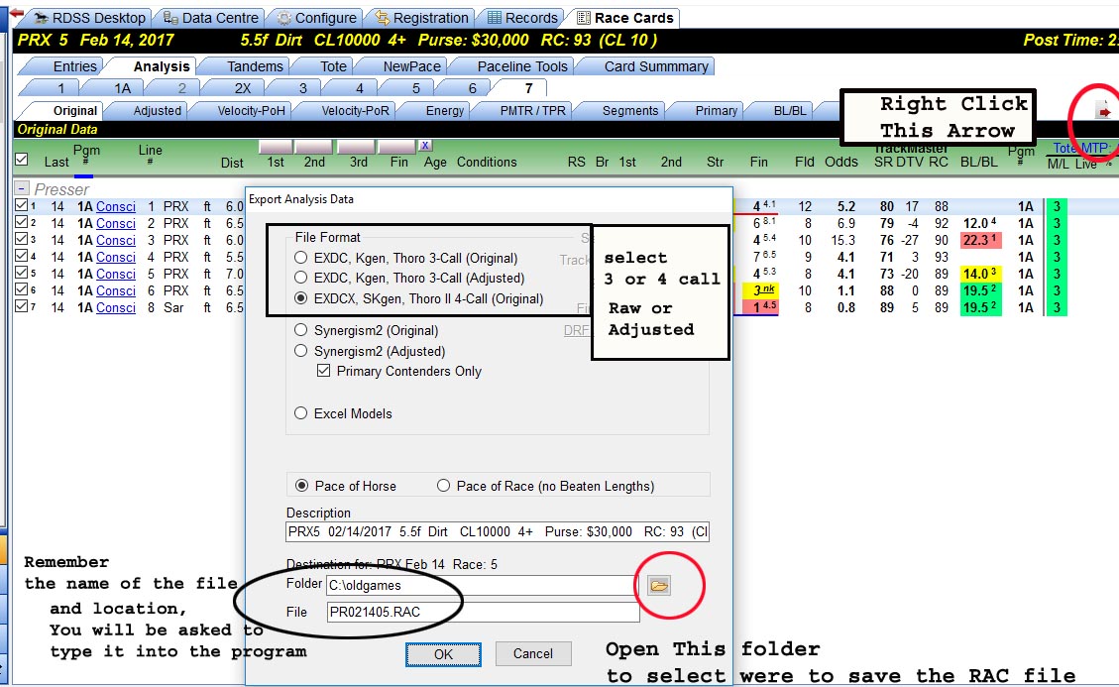Choose Excel Models format
The image size is (1119, 687).
(301, 413)
